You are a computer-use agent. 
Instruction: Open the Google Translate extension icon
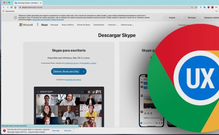point(205,7)
